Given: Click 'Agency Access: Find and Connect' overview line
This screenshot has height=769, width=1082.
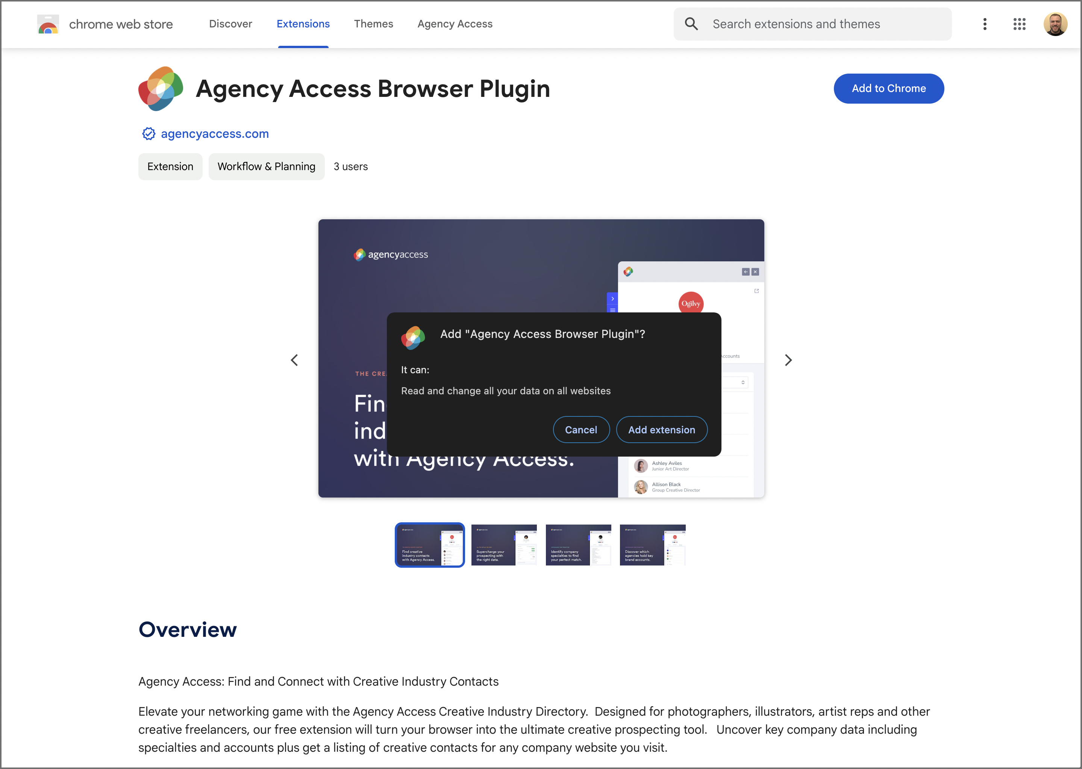Looking at the screenshot, I should (319, 682).
